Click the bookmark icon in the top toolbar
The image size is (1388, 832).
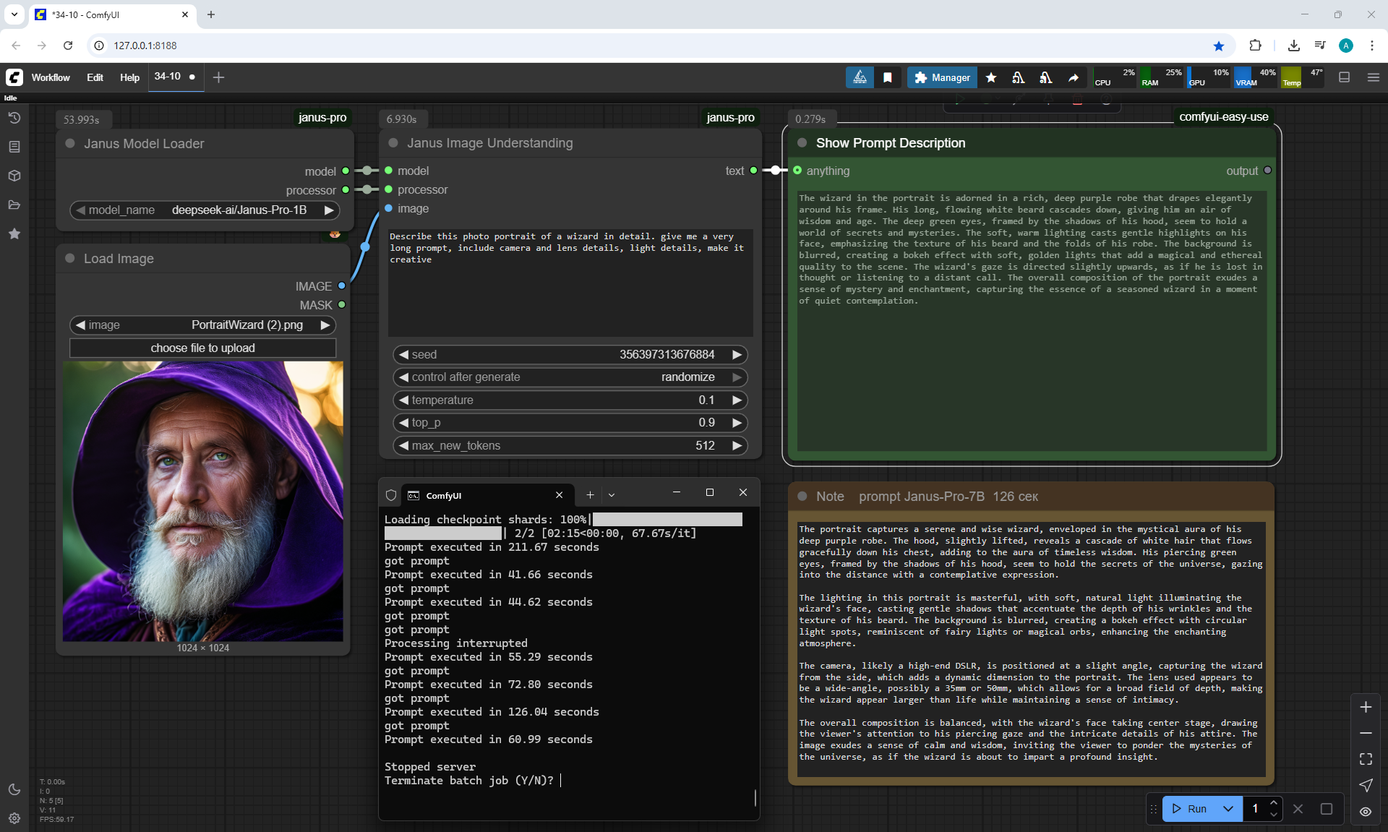888,77
